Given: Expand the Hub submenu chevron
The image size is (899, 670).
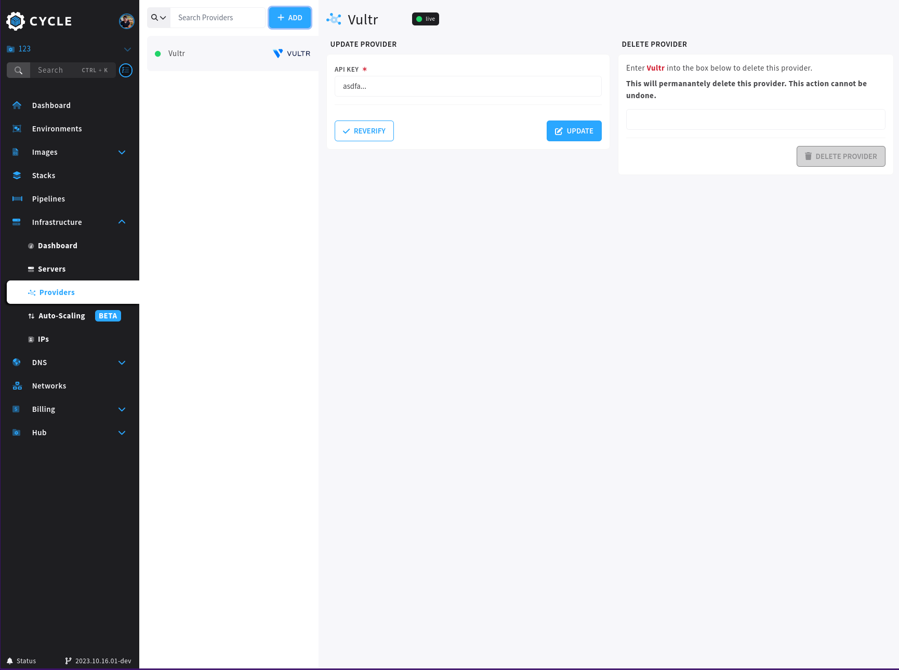Looking at the screenshot, I should [122, 433].
